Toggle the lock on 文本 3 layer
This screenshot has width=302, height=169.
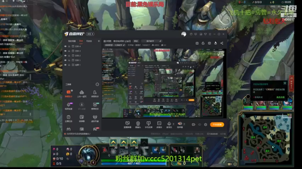pyautogui.click(x=69, y=51)
